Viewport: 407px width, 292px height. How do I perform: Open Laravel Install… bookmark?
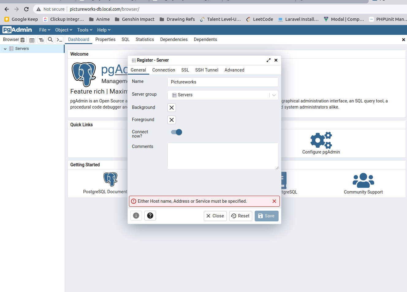tap(298, 19)
